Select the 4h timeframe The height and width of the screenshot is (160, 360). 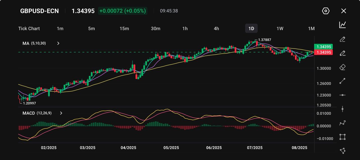pos(216,28)
